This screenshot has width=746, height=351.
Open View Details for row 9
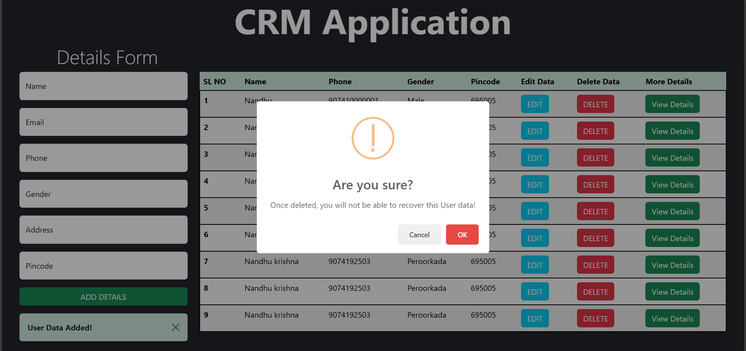click(672, 318)
